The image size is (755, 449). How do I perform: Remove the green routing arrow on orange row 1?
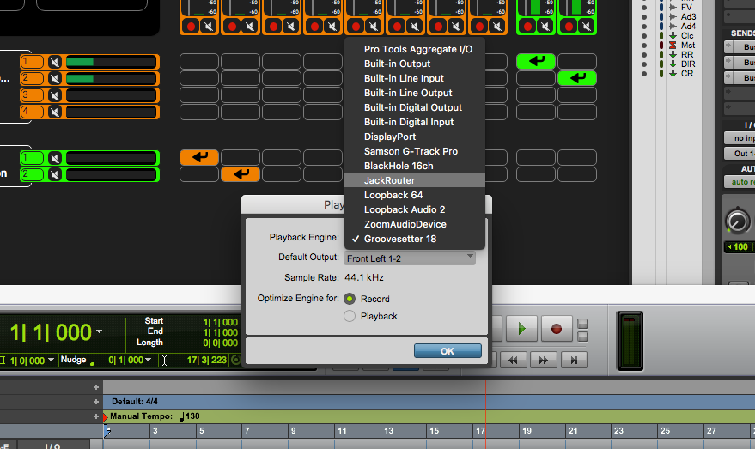coord(535,61)
